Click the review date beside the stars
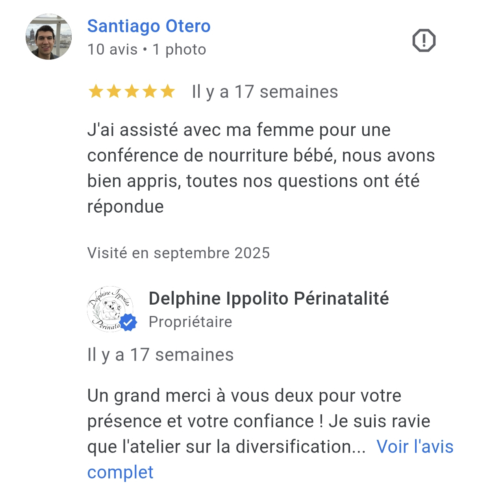This screenshot has height=504, width=480. (265, 92)
